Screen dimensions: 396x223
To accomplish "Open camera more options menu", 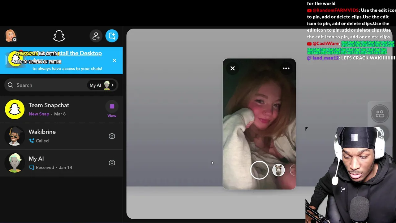I will [286, 68].
